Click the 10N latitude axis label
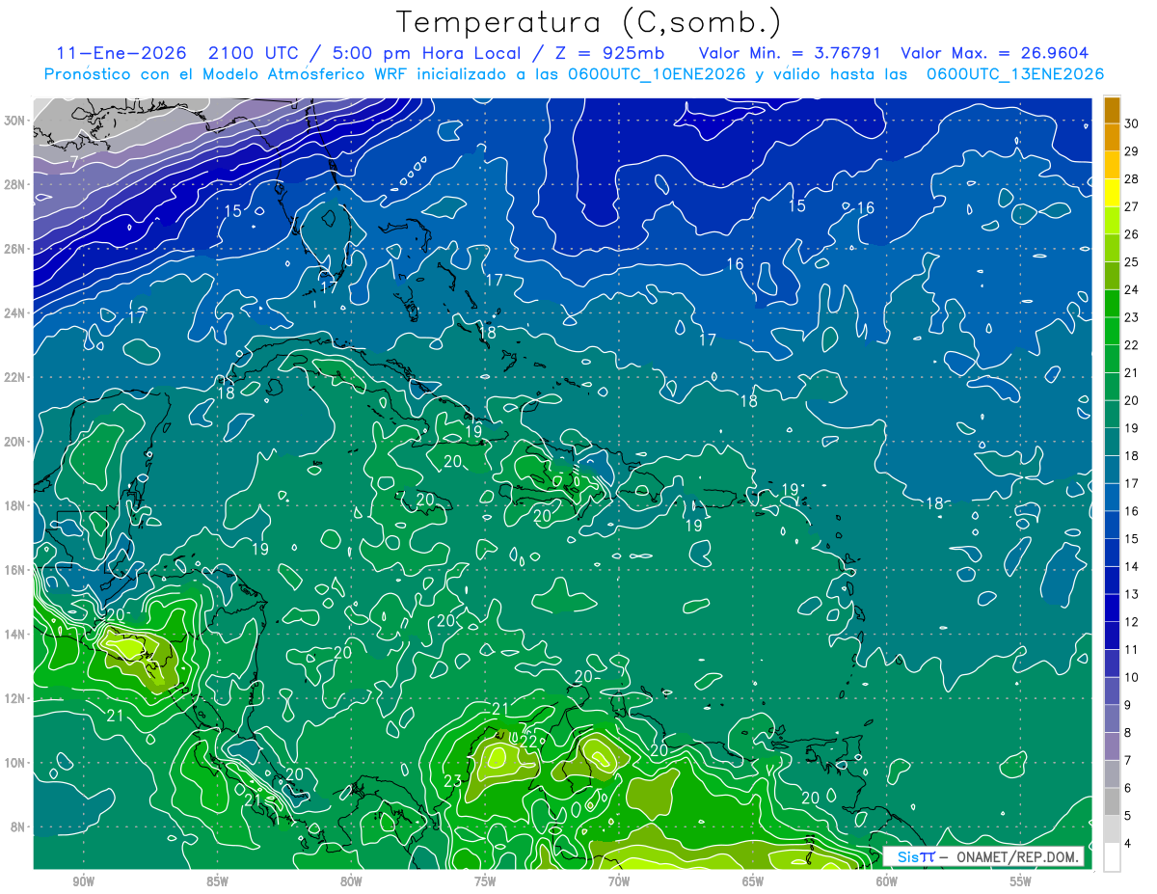 (14, 762)
